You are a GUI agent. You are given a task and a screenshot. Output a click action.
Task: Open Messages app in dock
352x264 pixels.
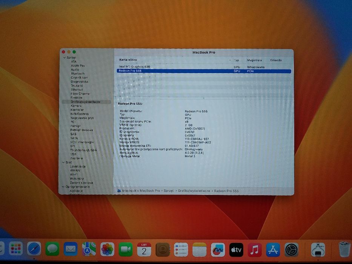click(52, 249)
